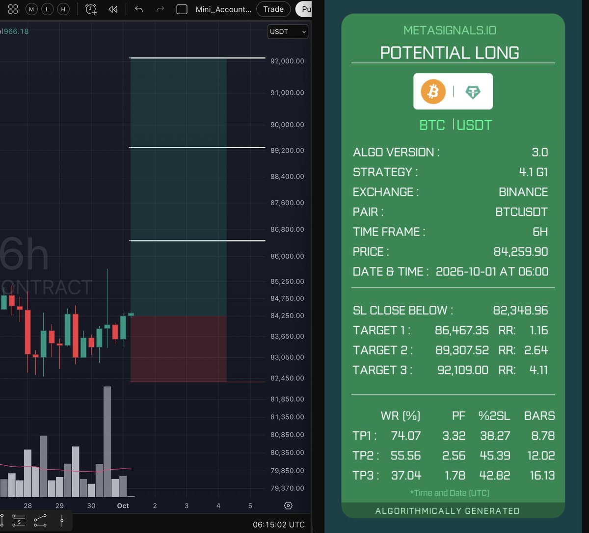This screenshot has width=589, height=533.
Task: Open chart settings via the hexagon gear icon
Action: (x=288, y=506)
